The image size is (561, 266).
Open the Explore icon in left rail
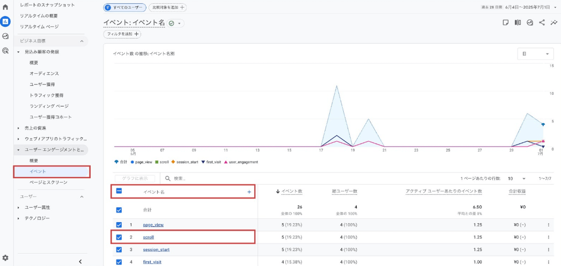pyautogui.click(x=5, y=36)
